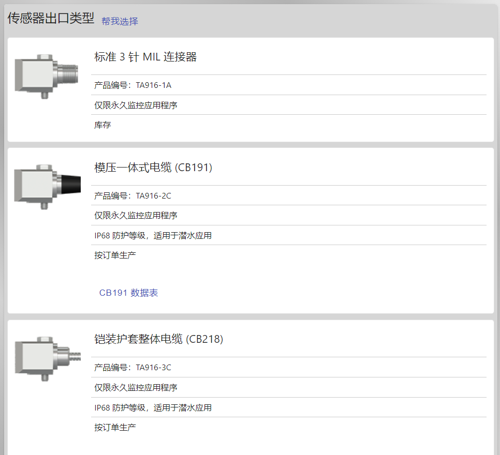Screen dimensions: 500x455
Task: Click the 帮我选择 help link
Action: [120, 21]
